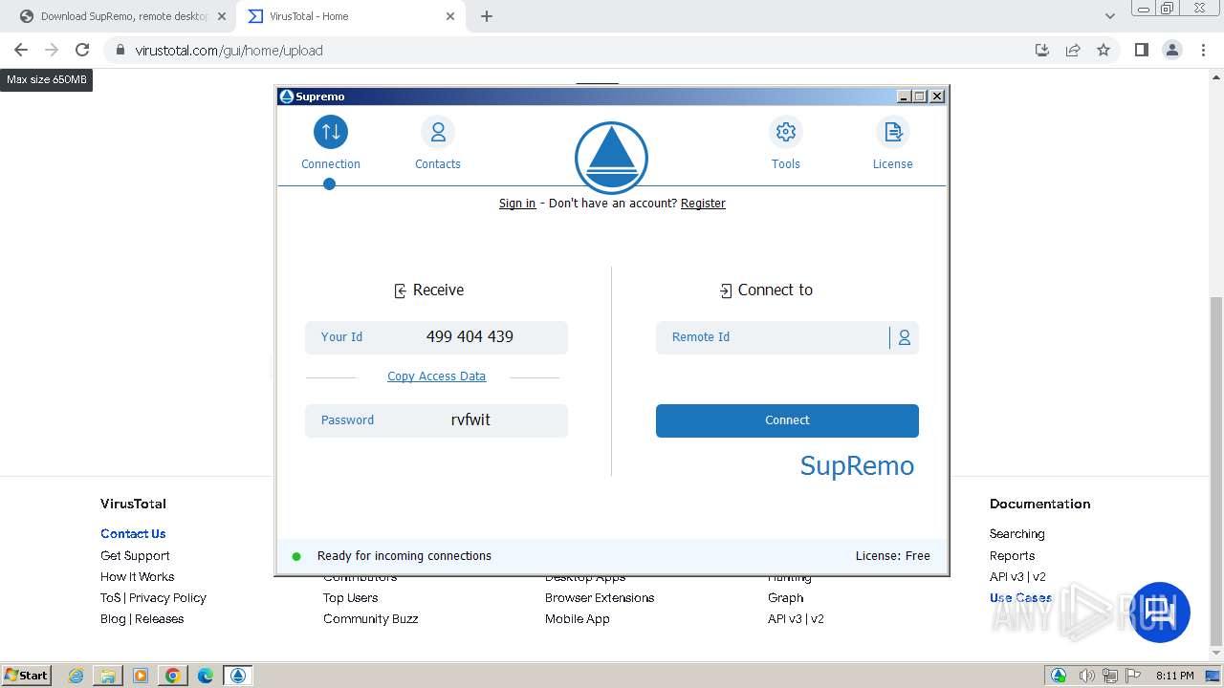Open new tab with plus button
Screen dimensions: 1224x688
(x=487, y=16)
